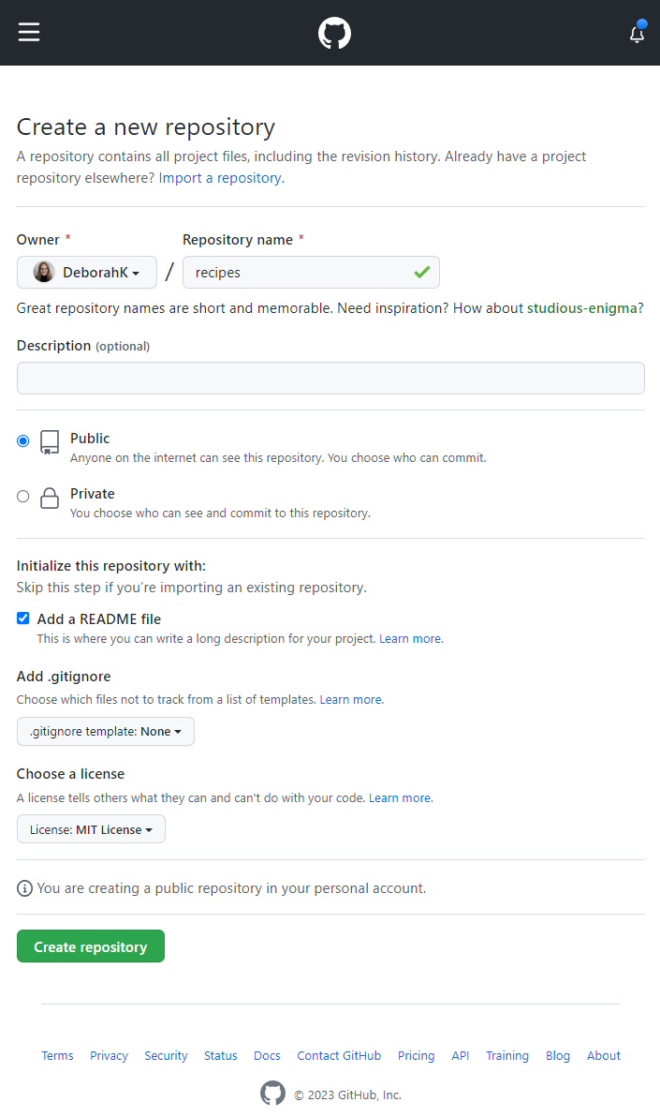The width and height of the screenshot is (660, 1117).
Task: Uncheck the Add a README file checkbox
Action: point(22,618)
